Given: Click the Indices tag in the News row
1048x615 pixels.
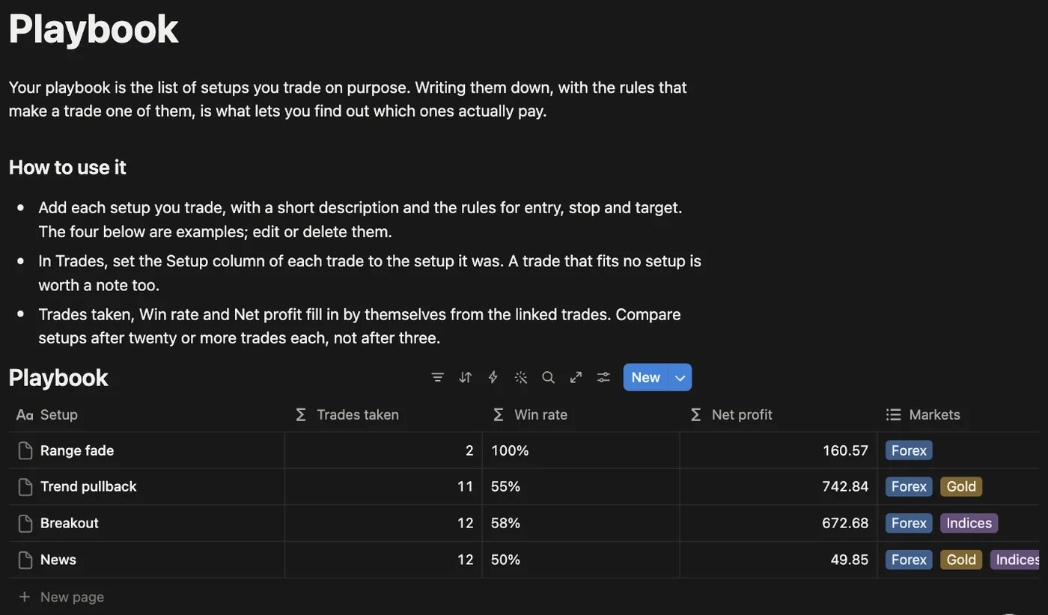Looking at the screenshot, I should [1017, 560].
